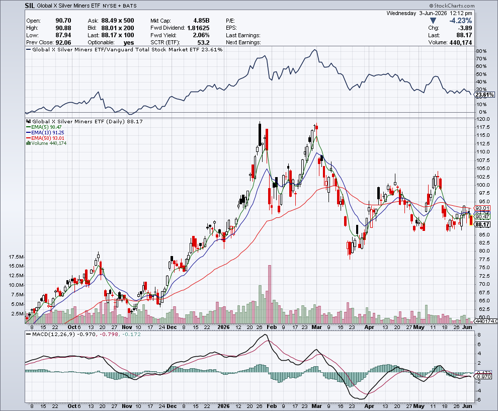Click the Optionable value 'yes'

pos(129,43)
